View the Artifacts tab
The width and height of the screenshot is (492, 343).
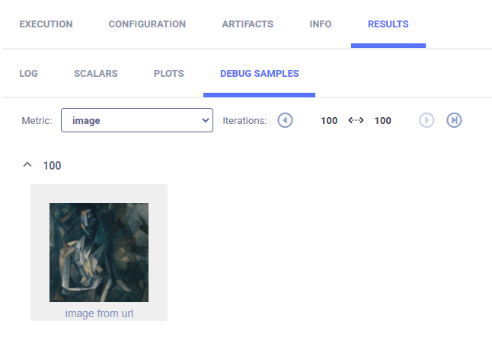click(x=248, y=24)
